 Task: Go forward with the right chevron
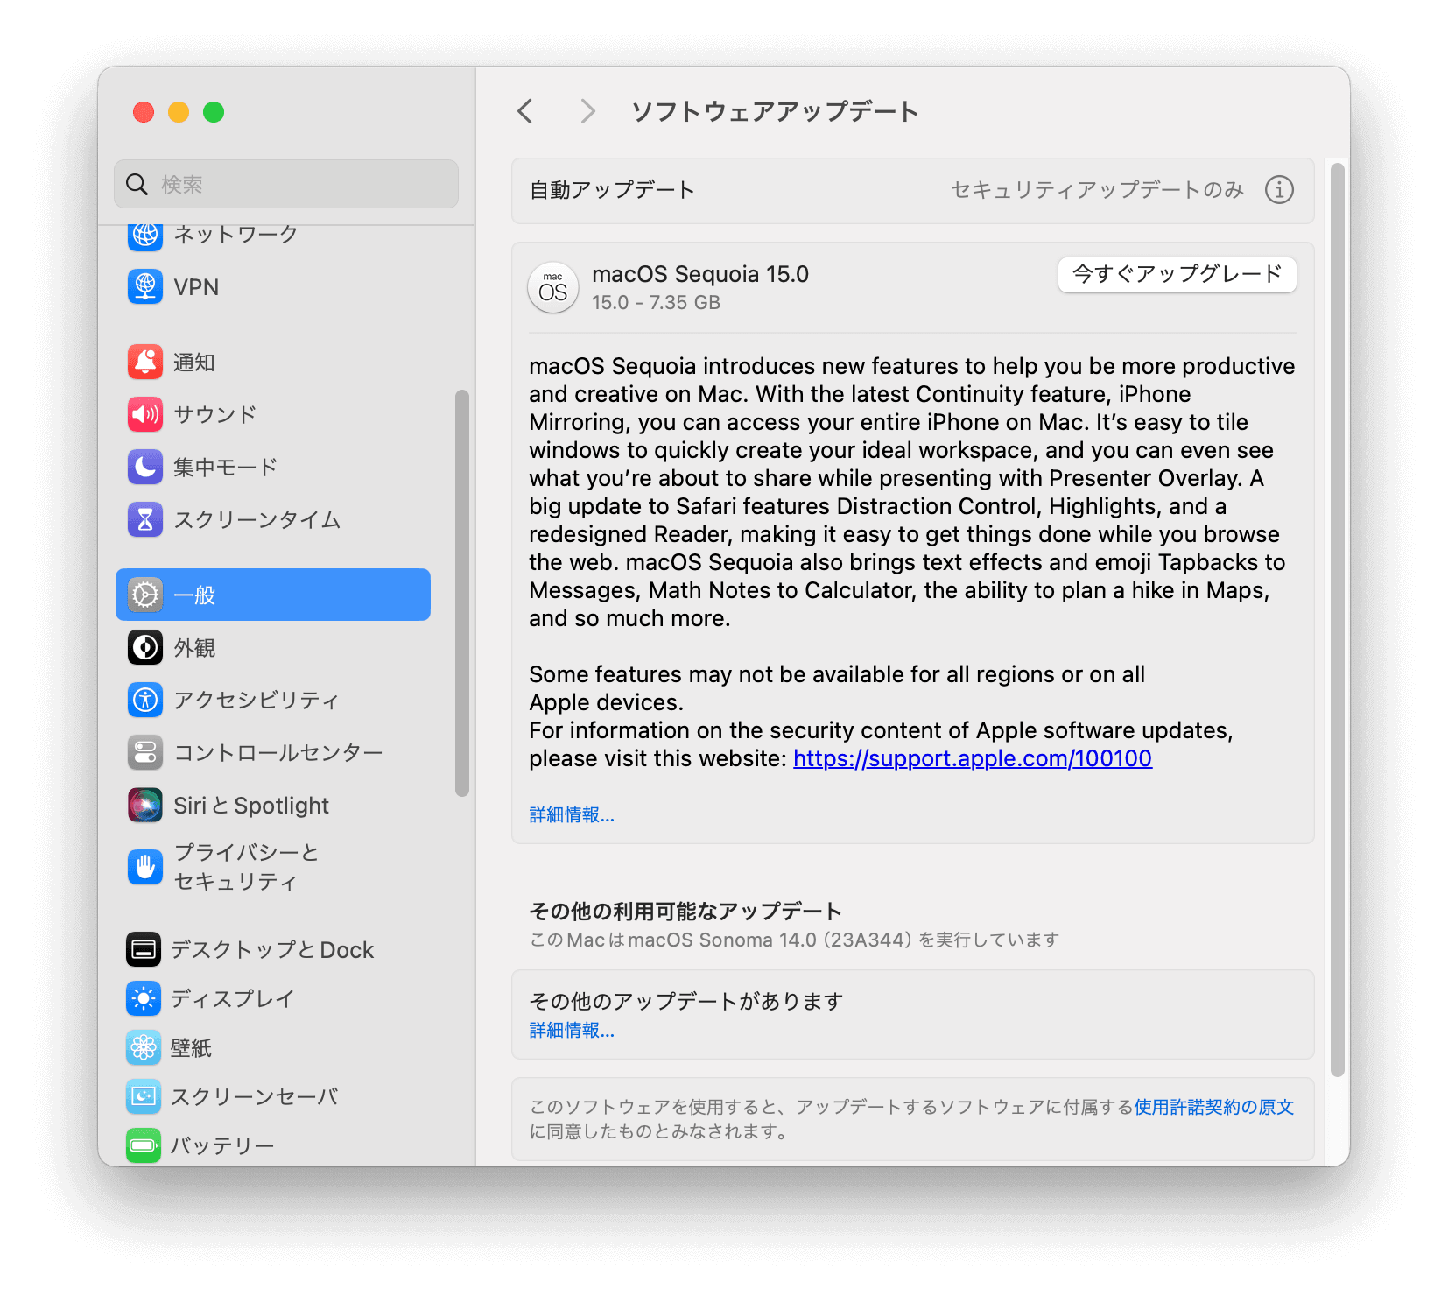[x=587, y=111]
